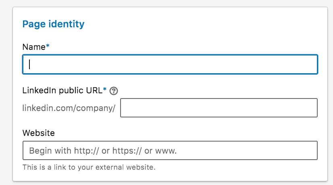Image resolution: width=333 pixels, height=185 pixels.
Task: Click the word 'company/' in URL prefix
Action: (x=96, y=108)
